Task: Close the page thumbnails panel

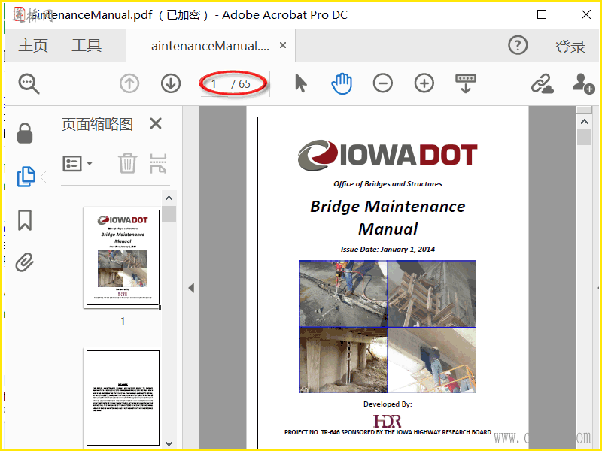Action: point(156,123)
